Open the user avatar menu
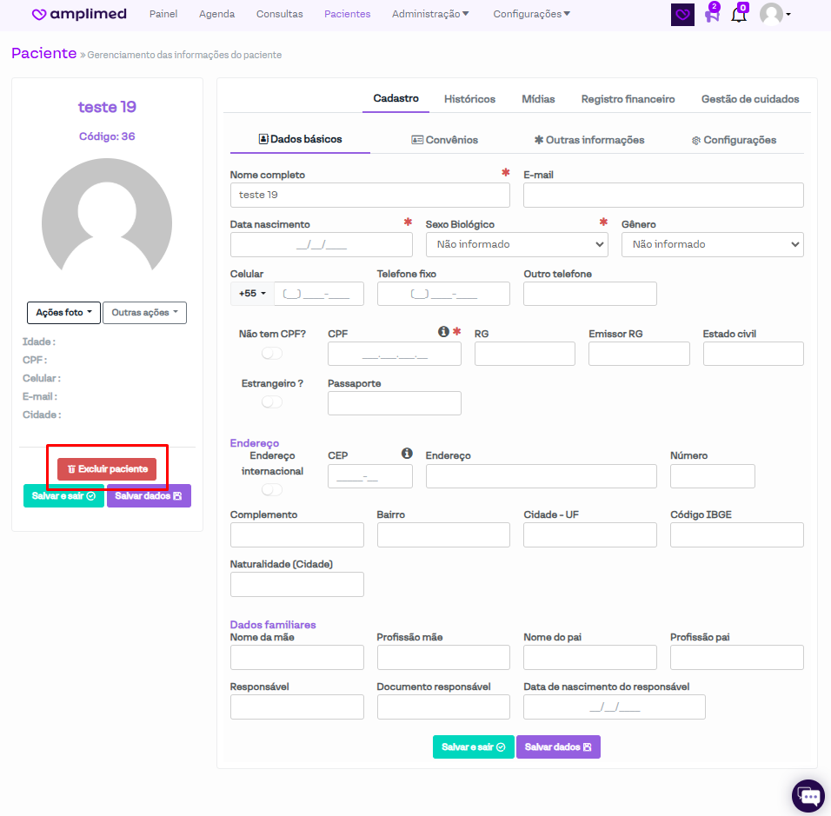831x816 pixels. coord(774,15)
